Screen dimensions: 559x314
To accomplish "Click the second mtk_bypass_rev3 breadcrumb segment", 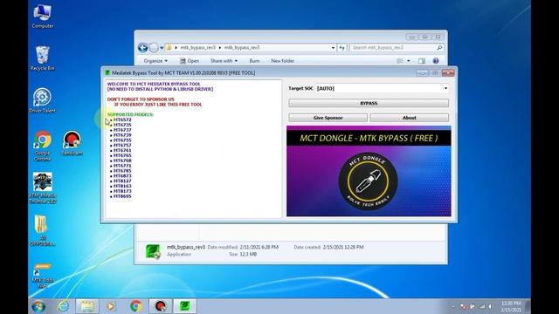I will [242, 48].
